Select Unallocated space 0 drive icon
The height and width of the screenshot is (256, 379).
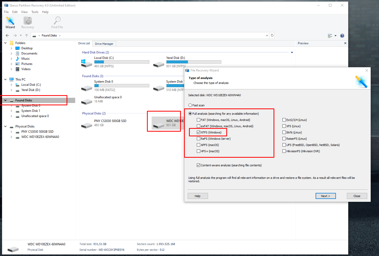tap(86, 101)
